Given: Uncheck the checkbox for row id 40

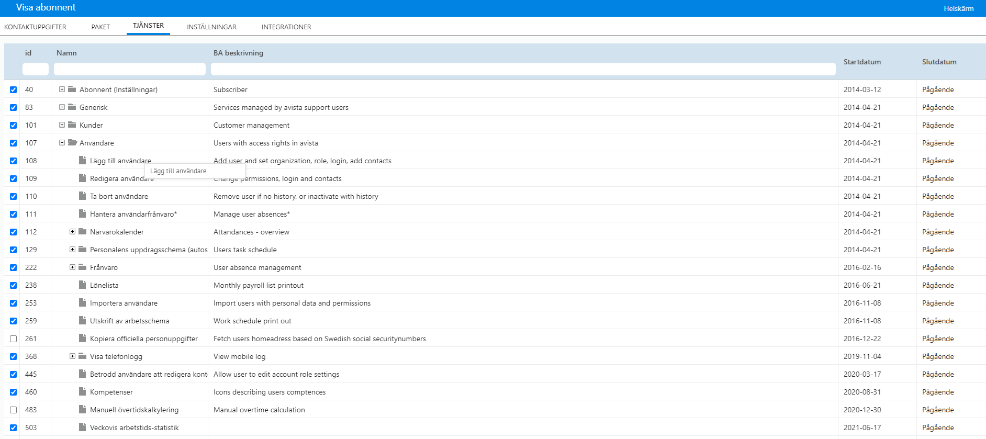Looking at the screenshot, I should tap(14, 89).
